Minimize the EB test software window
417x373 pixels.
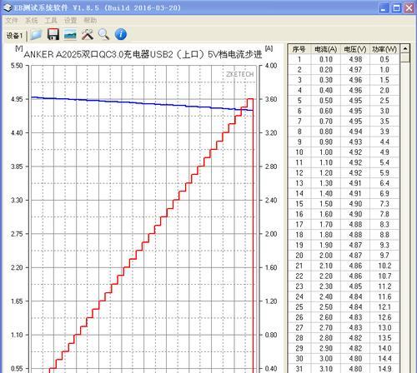pos(384,8)
